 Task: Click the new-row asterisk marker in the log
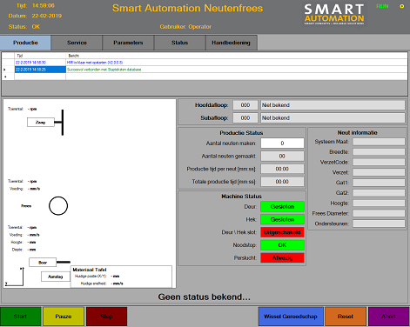5,77
